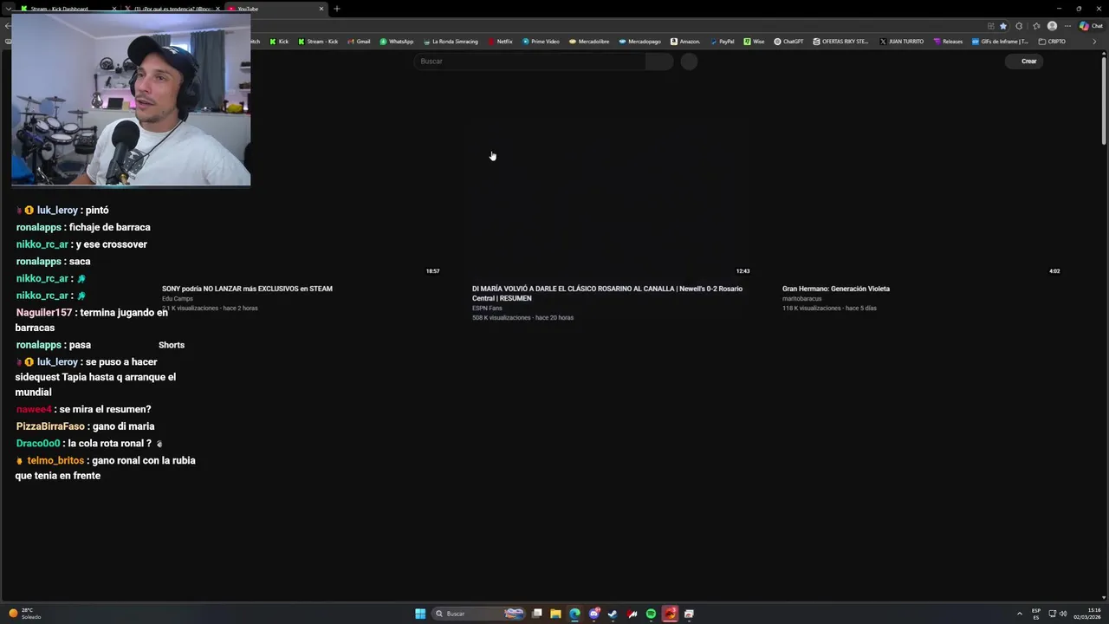
Task: Open the browser three-dot menu
Action: coord(1067,26)
